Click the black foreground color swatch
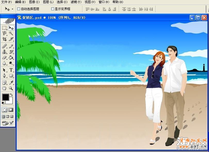Viewport: 209px width, 152px height. [5, 97]
